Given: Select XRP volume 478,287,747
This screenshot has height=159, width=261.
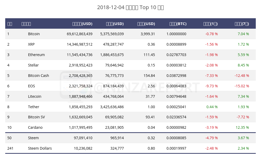Looking at the screenshot, I should click(x=113, y=44).
